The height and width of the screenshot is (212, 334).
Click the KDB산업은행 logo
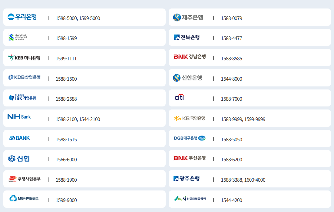point(24,78)
